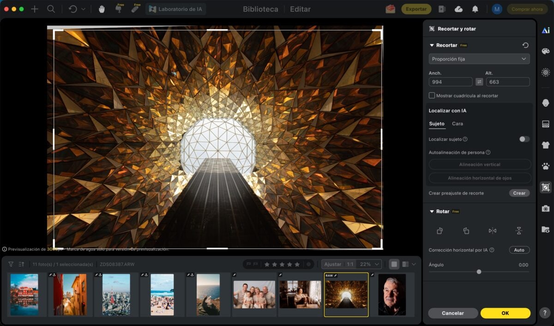Open the color palette sidebar panel
Screen dimensions: 554x326
[x=546, y=51]
